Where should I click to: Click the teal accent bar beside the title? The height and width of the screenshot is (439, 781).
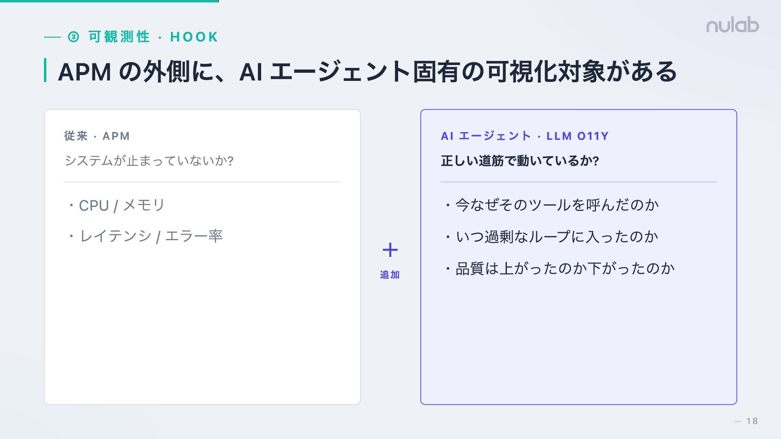[x=45, y=70]
